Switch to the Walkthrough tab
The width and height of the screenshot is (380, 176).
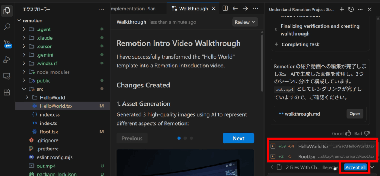pos(192,9)
